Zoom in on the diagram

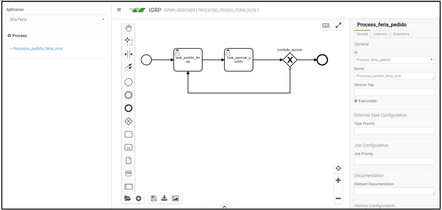338,181
